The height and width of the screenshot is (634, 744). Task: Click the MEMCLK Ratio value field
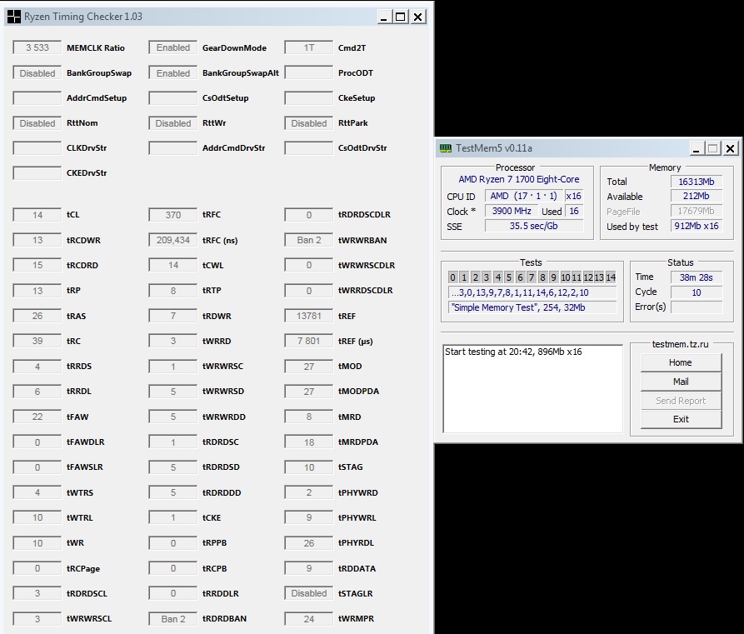click(37, 48)
